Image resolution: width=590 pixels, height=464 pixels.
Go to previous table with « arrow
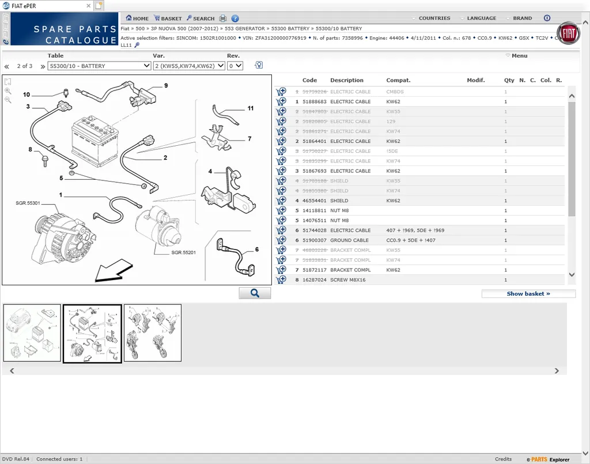(7, 67)
